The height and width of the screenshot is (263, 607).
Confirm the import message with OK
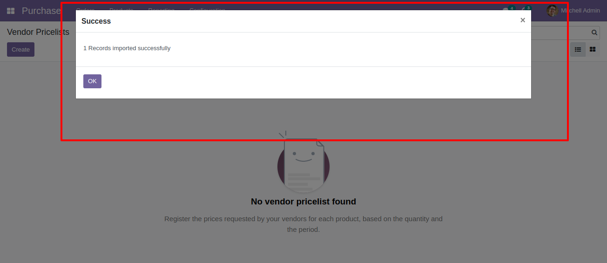pos(92,81)
